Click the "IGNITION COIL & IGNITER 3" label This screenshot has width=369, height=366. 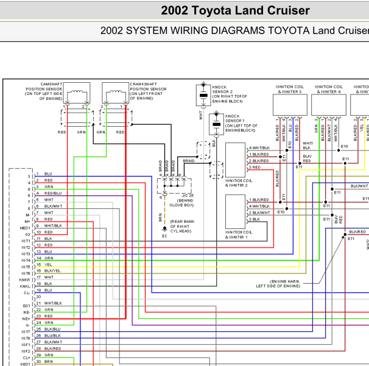pos(290,89)
